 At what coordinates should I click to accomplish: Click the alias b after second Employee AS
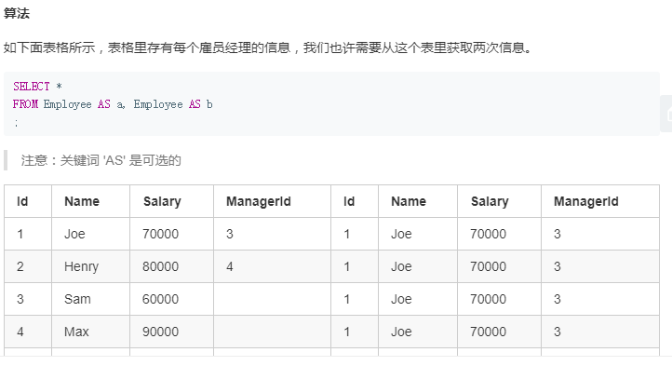tap(209, 104)
